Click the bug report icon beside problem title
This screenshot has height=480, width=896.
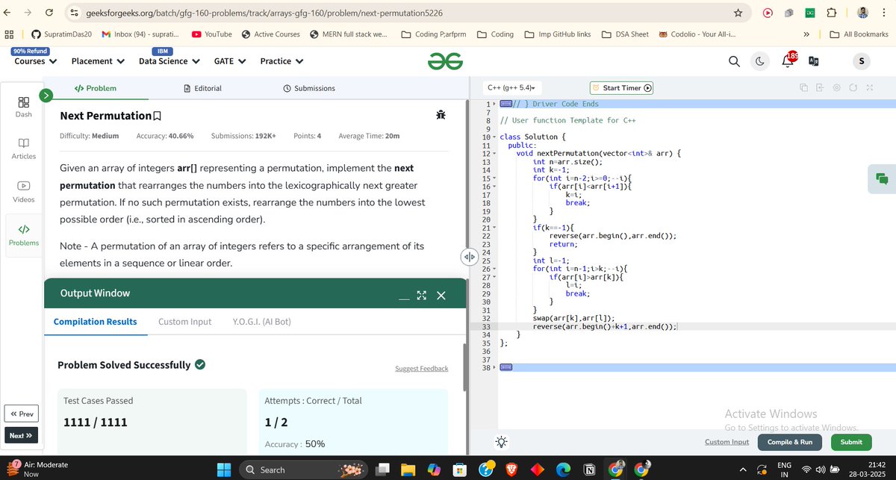[441, 114]
